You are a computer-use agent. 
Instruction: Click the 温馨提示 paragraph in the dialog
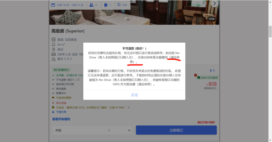[x=134, y=78]
